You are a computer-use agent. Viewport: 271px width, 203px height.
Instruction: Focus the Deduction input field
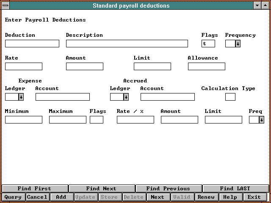(x=32, y=44)
